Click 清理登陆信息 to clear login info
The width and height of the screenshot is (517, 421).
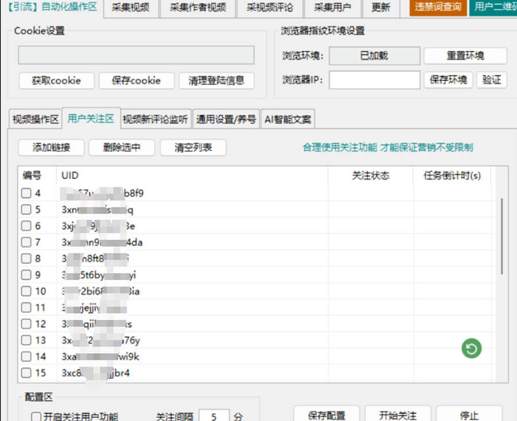215,81
